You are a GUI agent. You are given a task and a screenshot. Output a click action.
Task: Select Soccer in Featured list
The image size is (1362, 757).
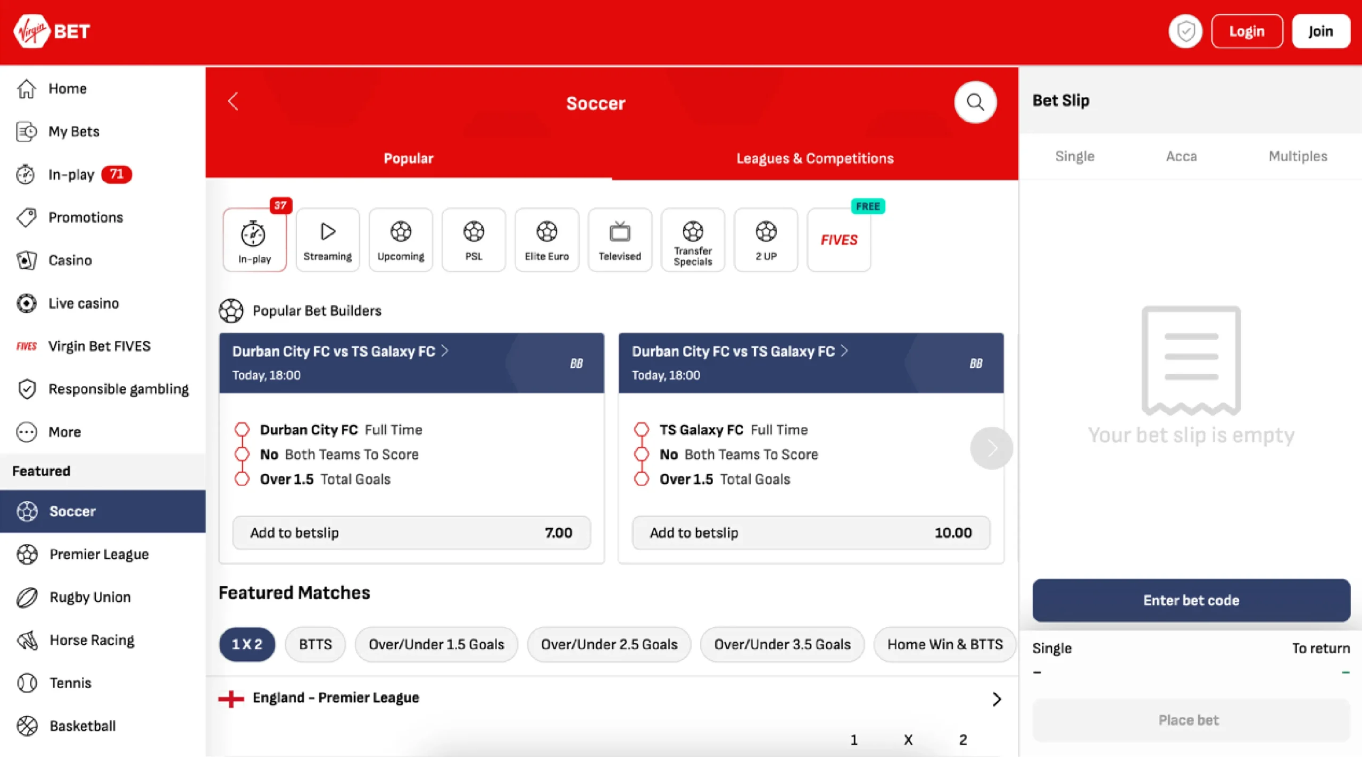[103, 511]
